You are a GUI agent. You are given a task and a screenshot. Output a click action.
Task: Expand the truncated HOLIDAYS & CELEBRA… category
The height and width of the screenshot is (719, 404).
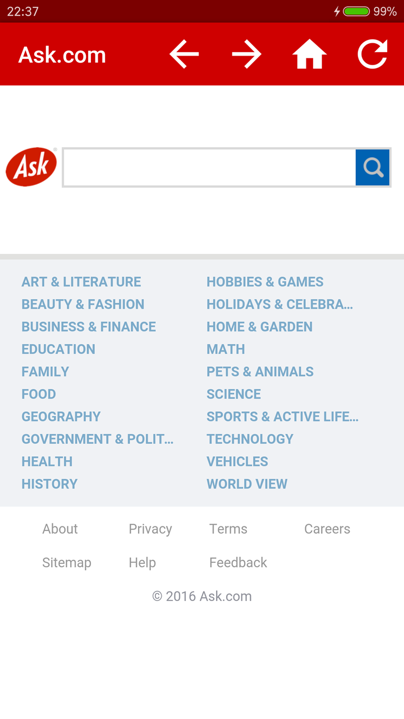[x=279, y=304]
